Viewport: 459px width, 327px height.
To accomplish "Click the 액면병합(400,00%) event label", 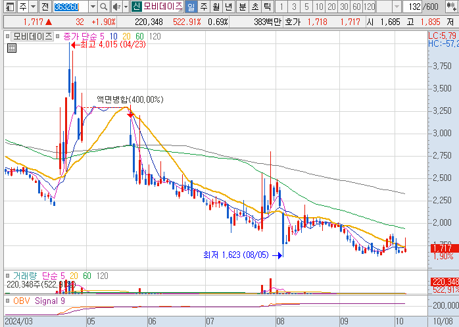I will click(130, 99).
